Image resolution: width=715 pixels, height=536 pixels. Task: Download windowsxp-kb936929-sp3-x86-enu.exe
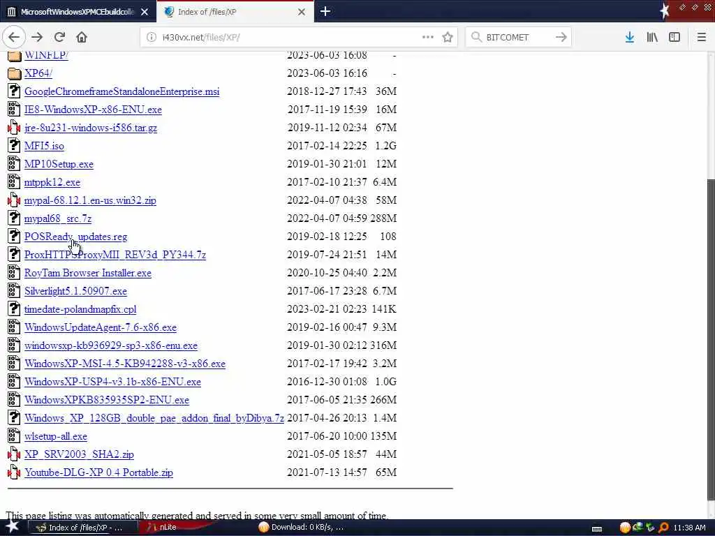pos(111,346)
